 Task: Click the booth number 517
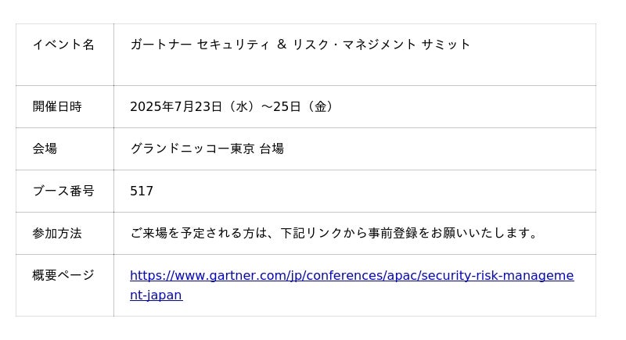(142, 191)
